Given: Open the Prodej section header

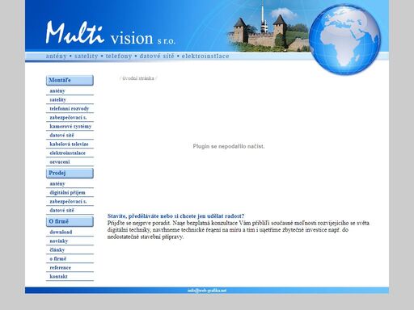Looking at the screenshot, I should click(x=70, y=173).
